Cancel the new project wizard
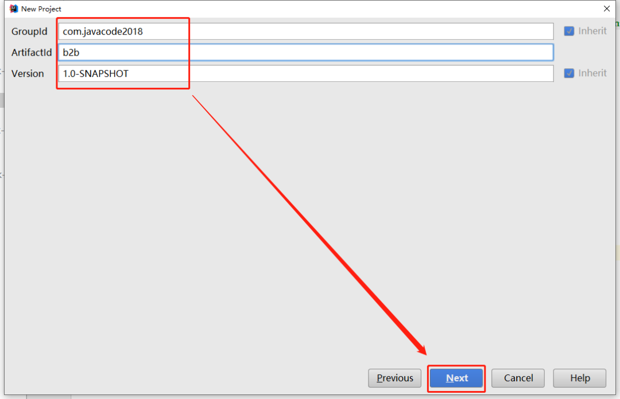Viewport: 620px width, 399px height. click(518, 378)
